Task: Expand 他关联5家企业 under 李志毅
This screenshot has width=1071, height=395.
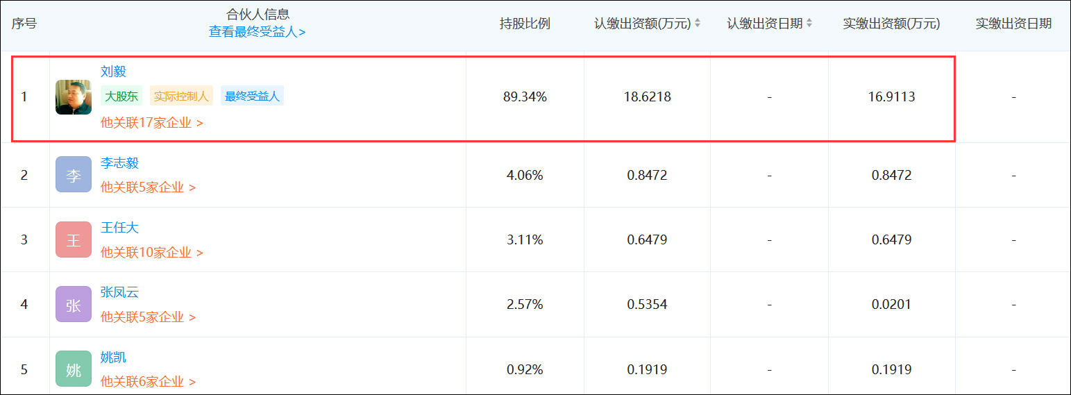Action: pos(149,187)
